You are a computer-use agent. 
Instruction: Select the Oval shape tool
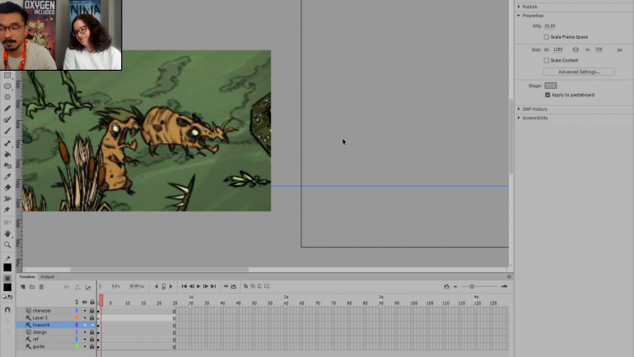tap(7, 86)
